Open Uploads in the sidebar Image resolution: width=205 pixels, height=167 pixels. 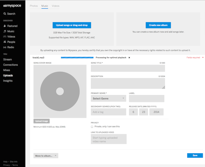tap(8, 75)
